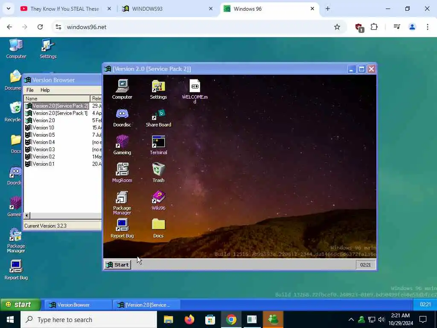437x328 pixels.
Task: Open the Windows volume speaker icon
Action: 382,319
